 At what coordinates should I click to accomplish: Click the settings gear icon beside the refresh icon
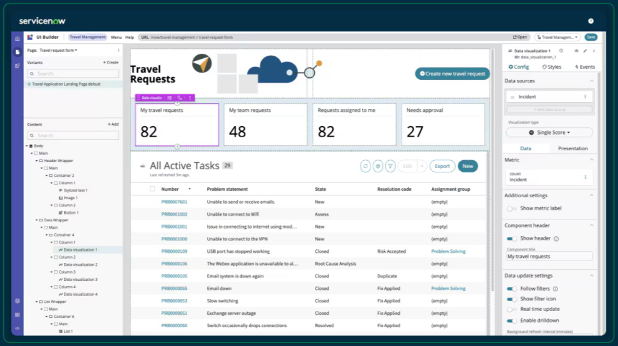pyautogui.click(x=377, y=166)
